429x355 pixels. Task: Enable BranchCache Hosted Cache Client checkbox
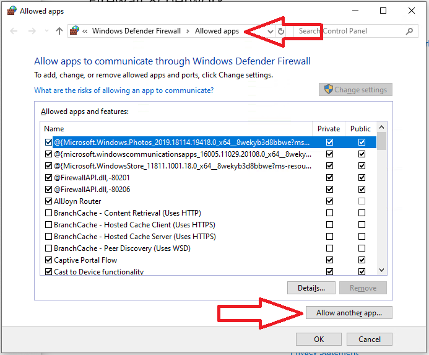(48, 225)
